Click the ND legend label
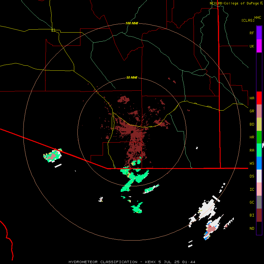Screen dimensions: 264x264 tap(252, 229)
